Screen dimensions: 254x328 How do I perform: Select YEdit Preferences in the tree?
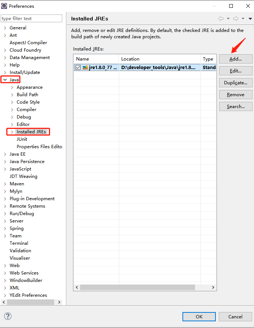coord(28,295)
